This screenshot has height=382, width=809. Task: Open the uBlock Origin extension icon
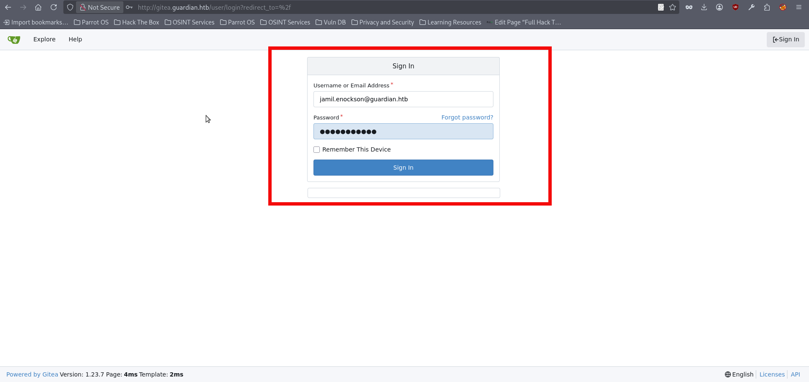(x=735, y=7)
